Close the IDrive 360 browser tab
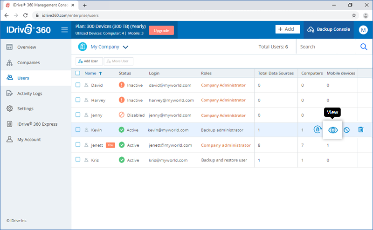The width and height of the screenshot is (373, 230). [x=73, y=5]
